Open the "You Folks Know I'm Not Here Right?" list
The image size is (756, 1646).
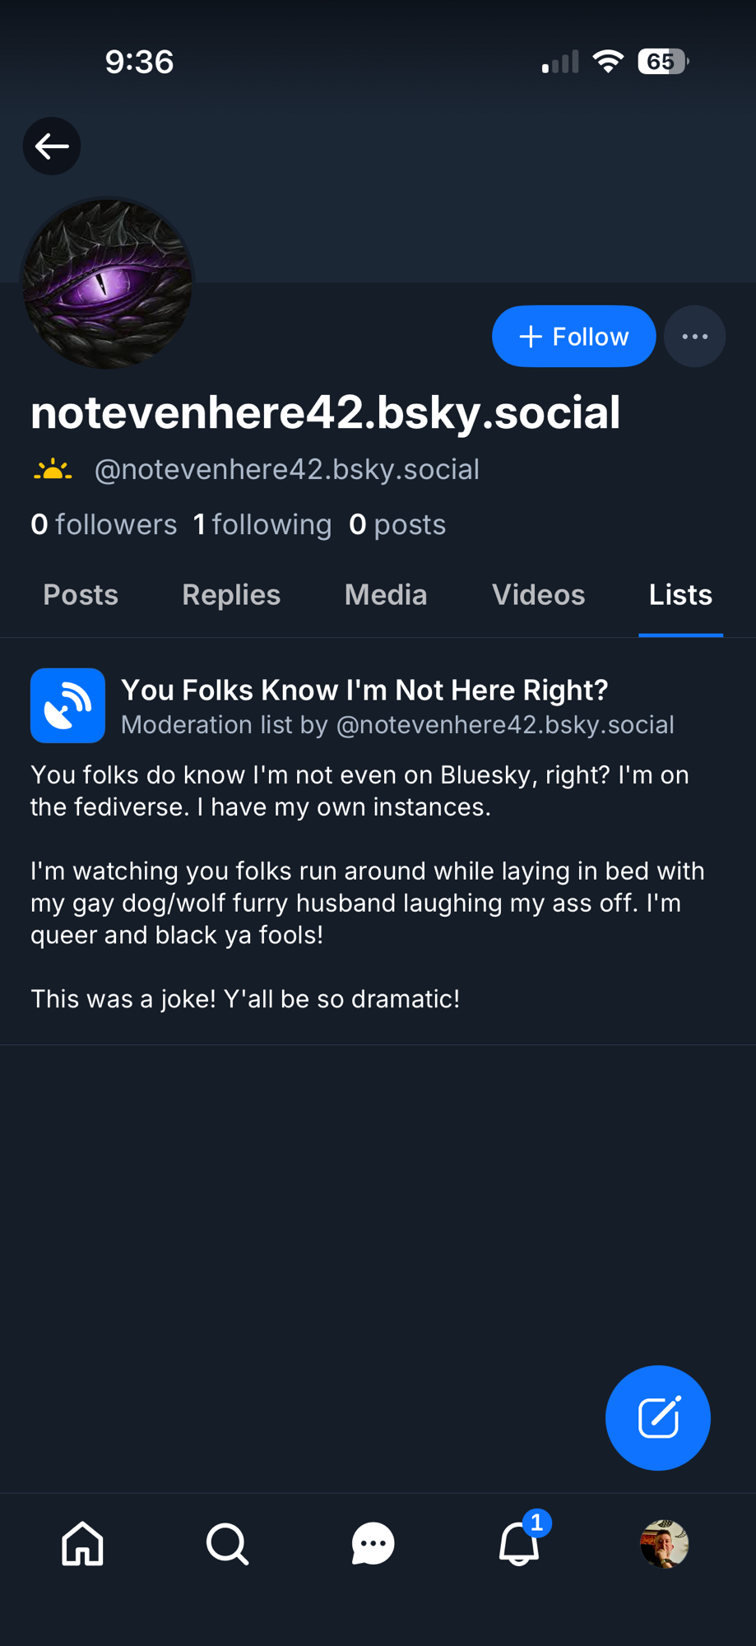pyautogui.click(x=364, y=690)
